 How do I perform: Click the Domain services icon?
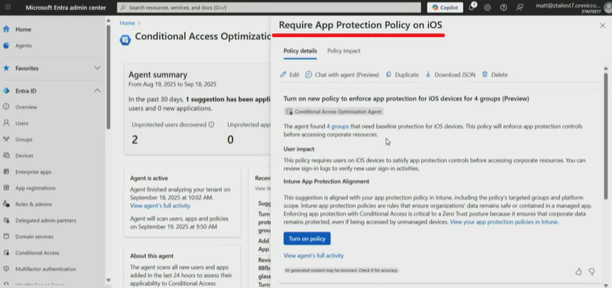tap(6, 237)
